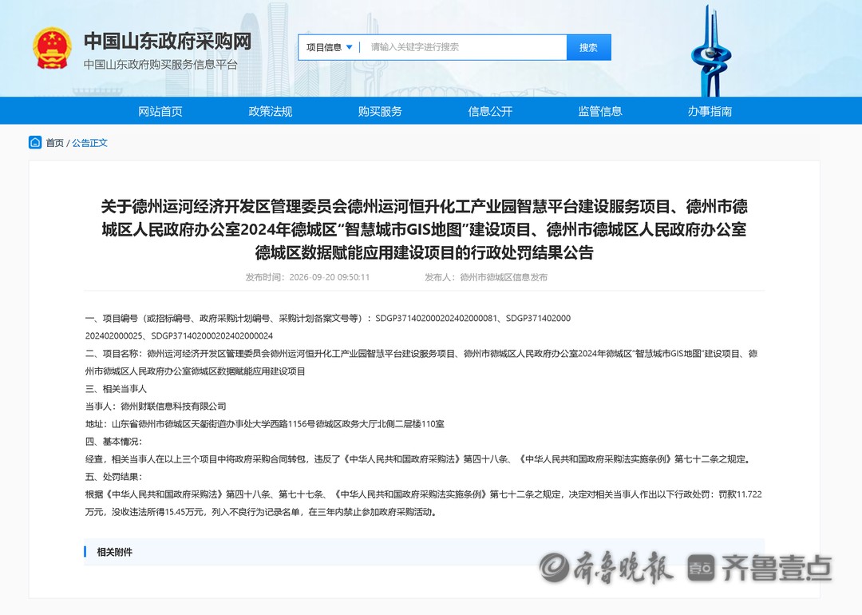Viewport: 862px width, 615px height.
Task: Open the 监管信息 navigation item
Action: coord(599,111)
